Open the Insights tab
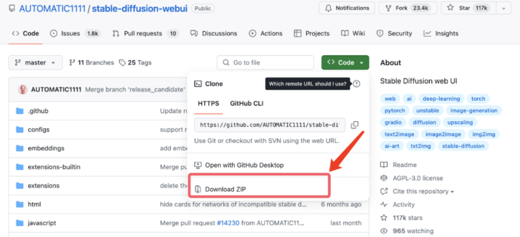The image size is (520, 237). tap(446, 33)
